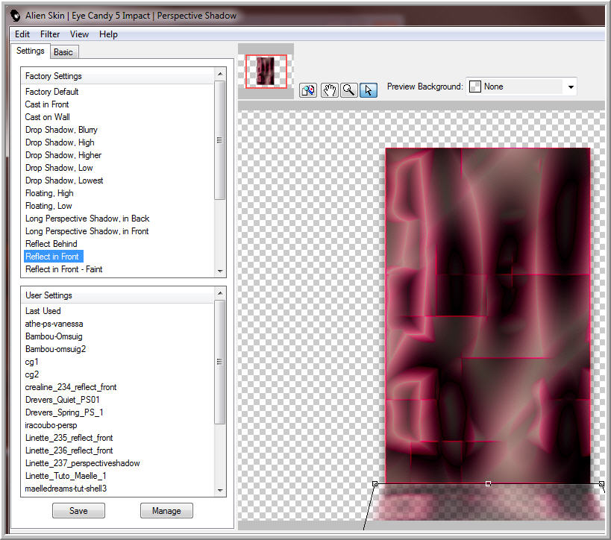Screen dimensions: 611x540
Task: Click User Settings list scroll up arrow
Action: (220, 293)
